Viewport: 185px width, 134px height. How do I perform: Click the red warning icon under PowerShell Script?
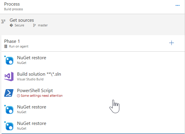(x=18, y=96)
